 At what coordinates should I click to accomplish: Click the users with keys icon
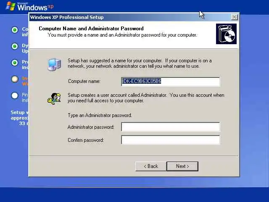(x=54, y=98)
